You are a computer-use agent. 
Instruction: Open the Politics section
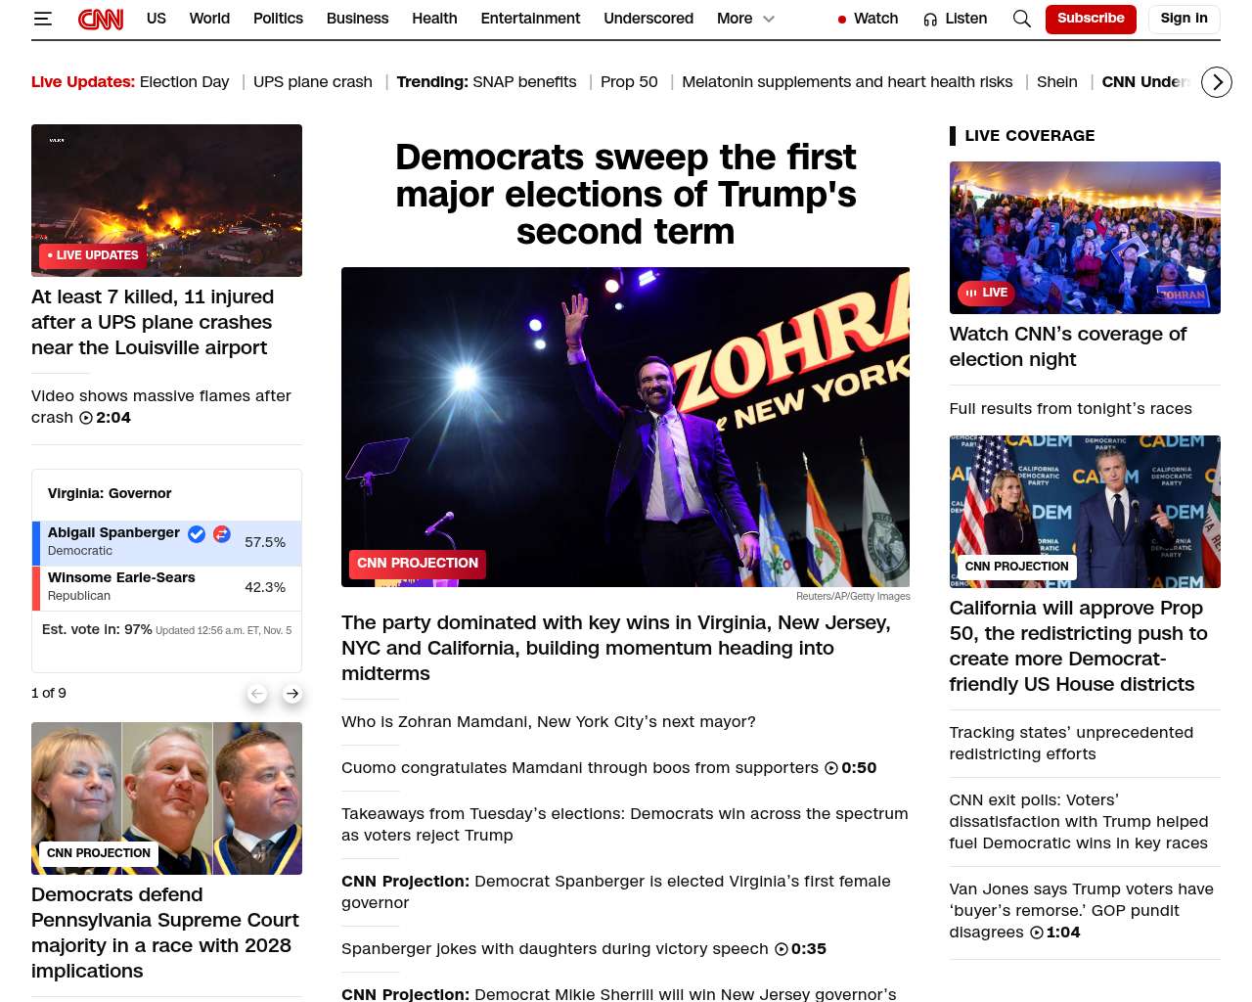[x=278, y=19]
